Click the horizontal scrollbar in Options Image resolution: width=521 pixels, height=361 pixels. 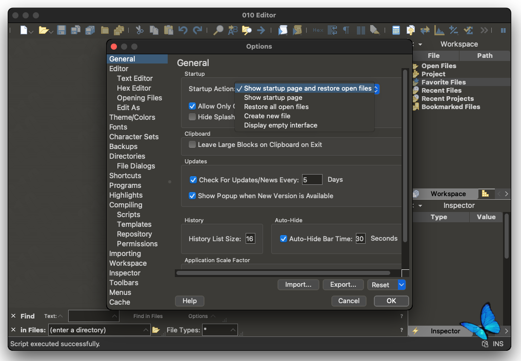(x=283, y=273)
